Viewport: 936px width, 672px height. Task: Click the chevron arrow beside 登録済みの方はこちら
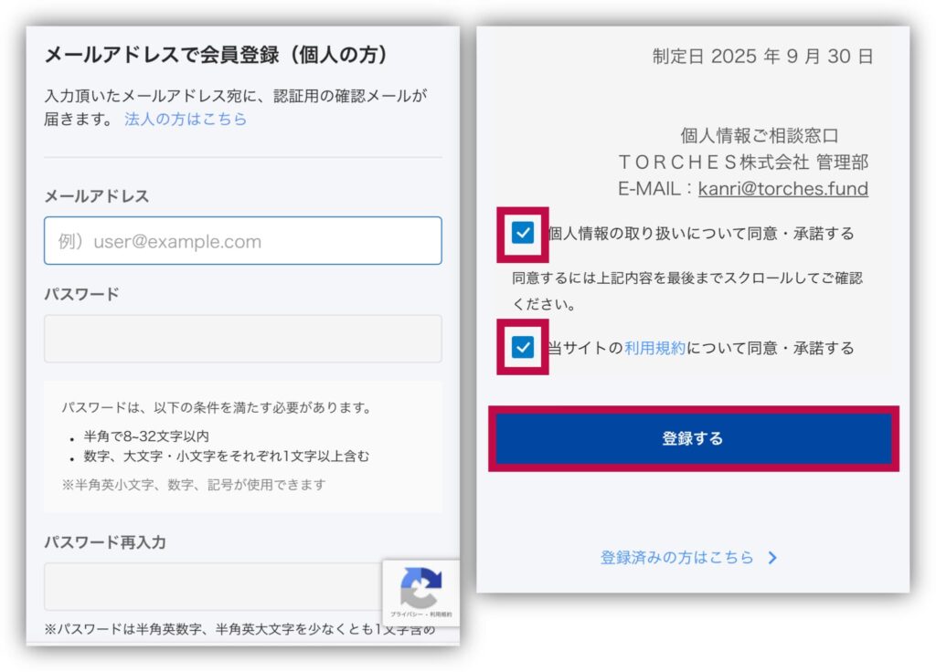(772, 558)
